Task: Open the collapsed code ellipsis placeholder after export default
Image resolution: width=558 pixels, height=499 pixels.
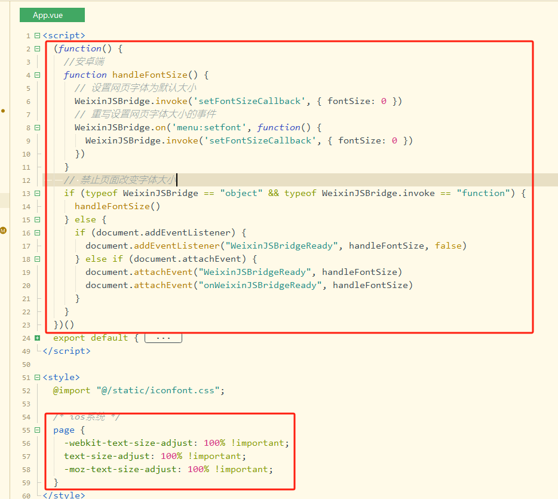Action: pyautogui.click(x=163, y=338)
